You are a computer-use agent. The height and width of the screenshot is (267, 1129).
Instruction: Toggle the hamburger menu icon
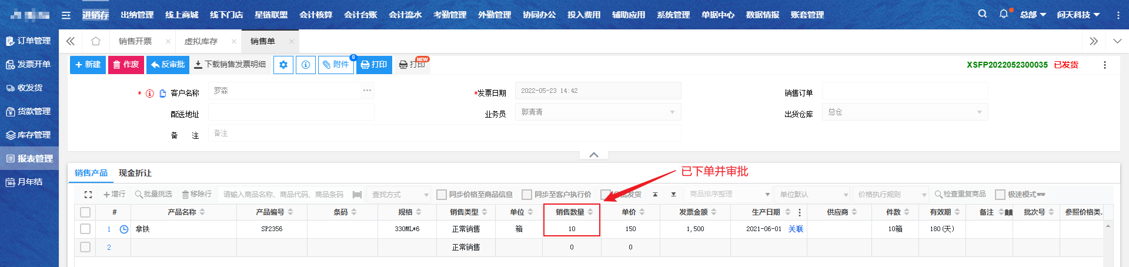coord(66,15)
